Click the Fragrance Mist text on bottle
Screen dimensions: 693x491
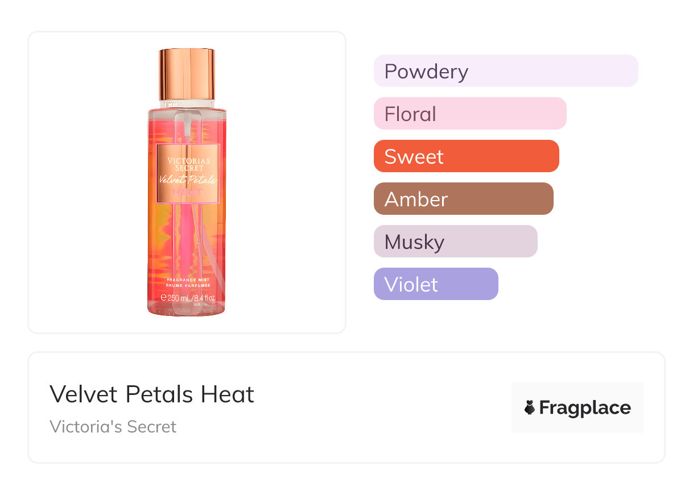point(188,280)
